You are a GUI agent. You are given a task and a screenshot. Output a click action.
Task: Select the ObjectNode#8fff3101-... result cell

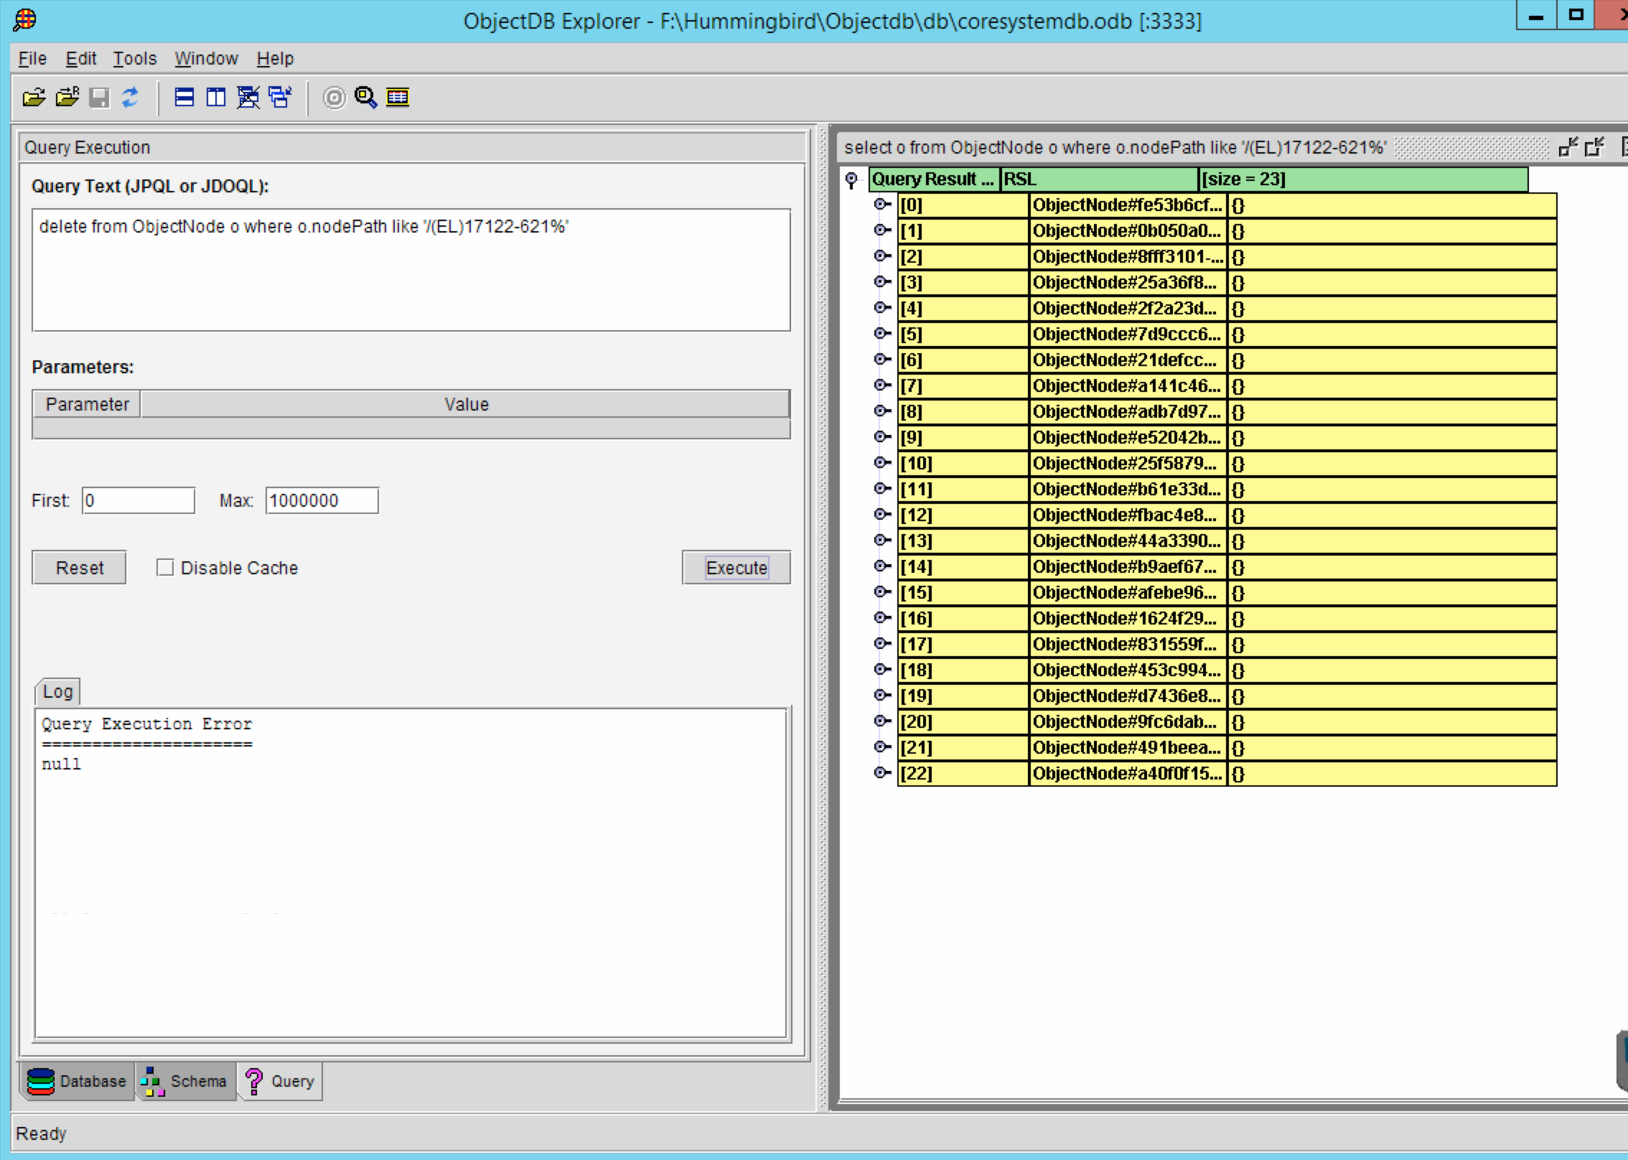coord(1128,257)
